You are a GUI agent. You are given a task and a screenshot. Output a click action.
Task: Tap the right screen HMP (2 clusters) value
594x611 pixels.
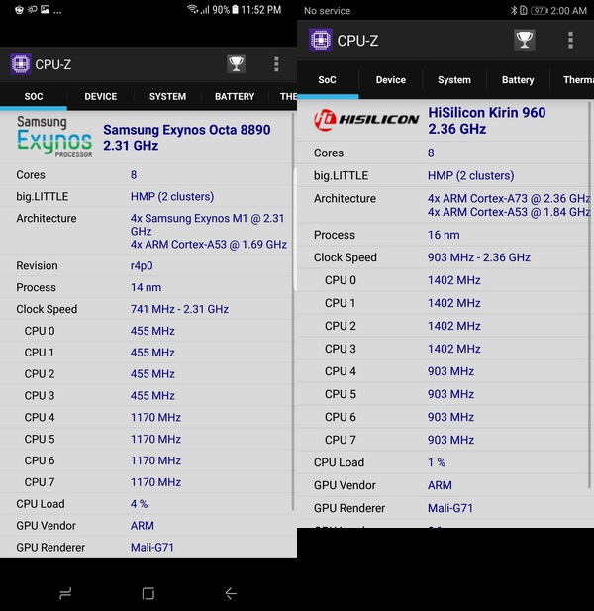(x=470, y=175)
